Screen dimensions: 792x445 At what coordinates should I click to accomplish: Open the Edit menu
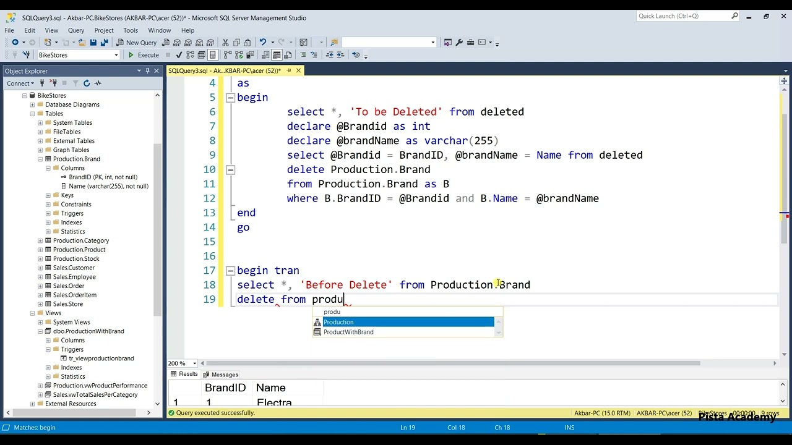click(x=30, y=30)
